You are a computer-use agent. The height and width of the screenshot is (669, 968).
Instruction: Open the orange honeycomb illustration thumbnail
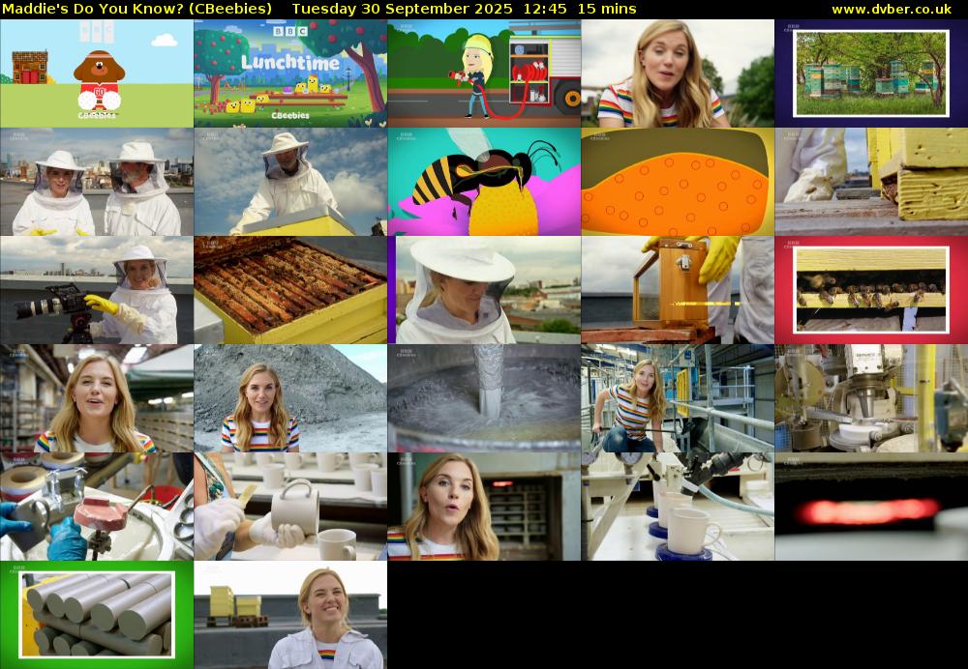[678, 182]
